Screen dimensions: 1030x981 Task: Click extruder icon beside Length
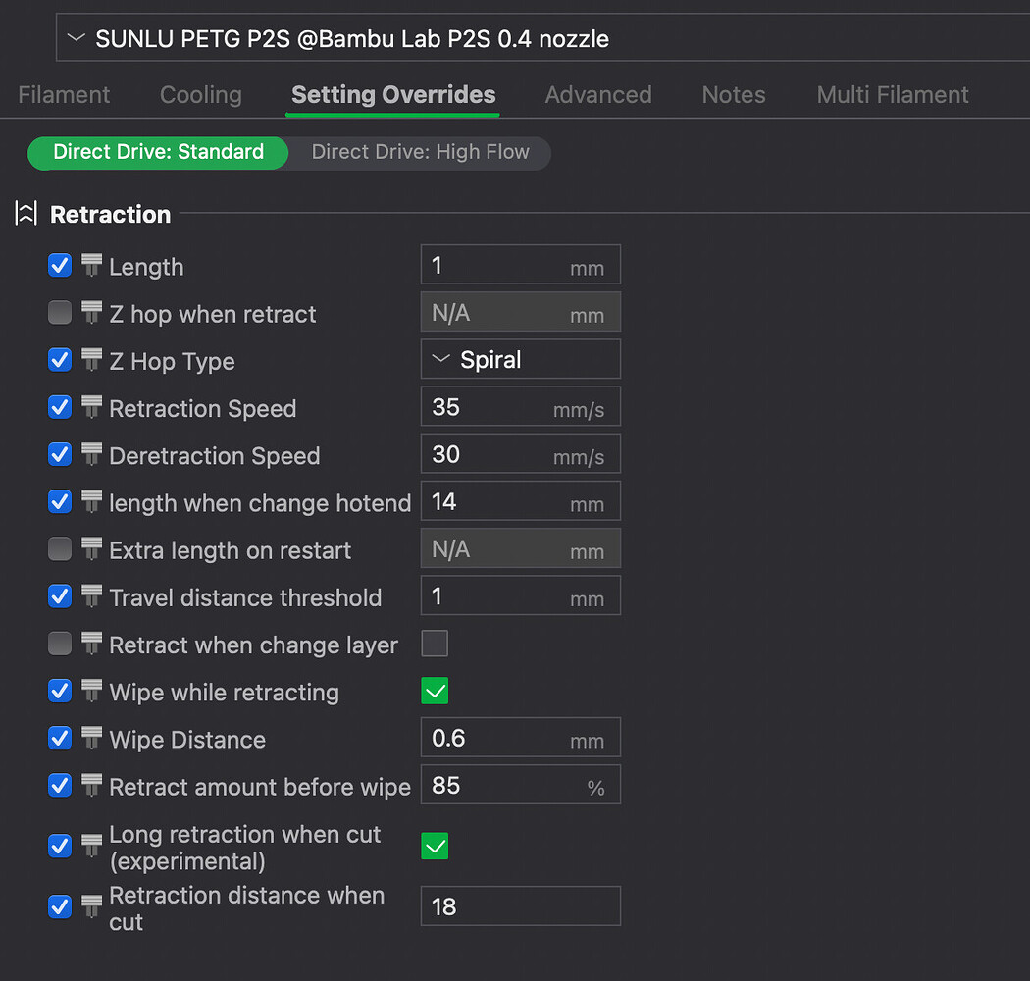[91, 266]
